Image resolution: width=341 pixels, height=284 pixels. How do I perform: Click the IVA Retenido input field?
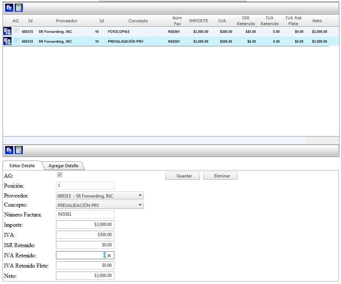tap(85, 255)
